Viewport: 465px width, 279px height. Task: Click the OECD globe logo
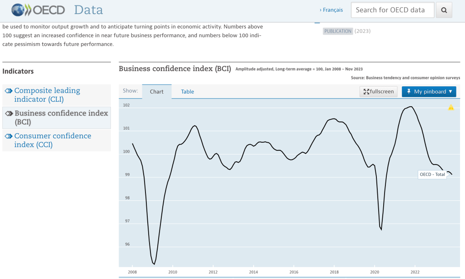[18, 10]
